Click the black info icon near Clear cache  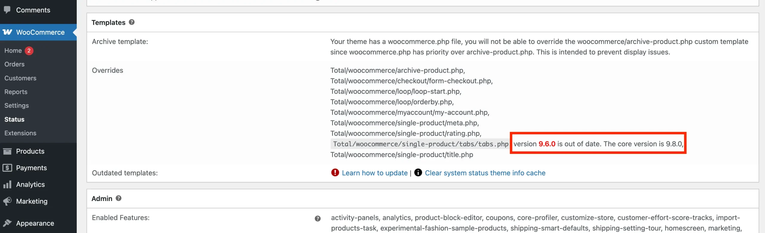[418, 172]
